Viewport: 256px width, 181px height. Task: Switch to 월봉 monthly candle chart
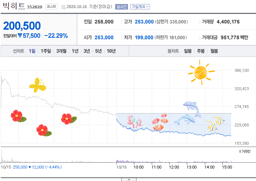tap(214, 51)
